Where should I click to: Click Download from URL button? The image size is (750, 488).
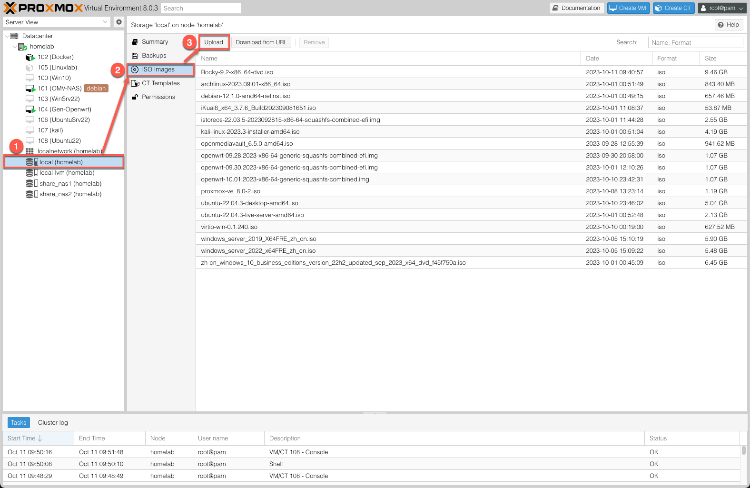click(x=261, y=42)
